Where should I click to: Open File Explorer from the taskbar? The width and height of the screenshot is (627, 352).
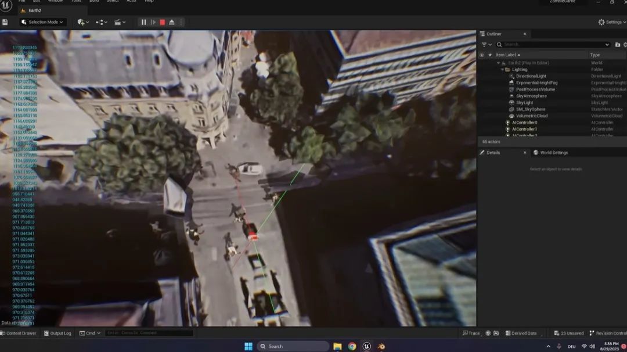point(337,346)
